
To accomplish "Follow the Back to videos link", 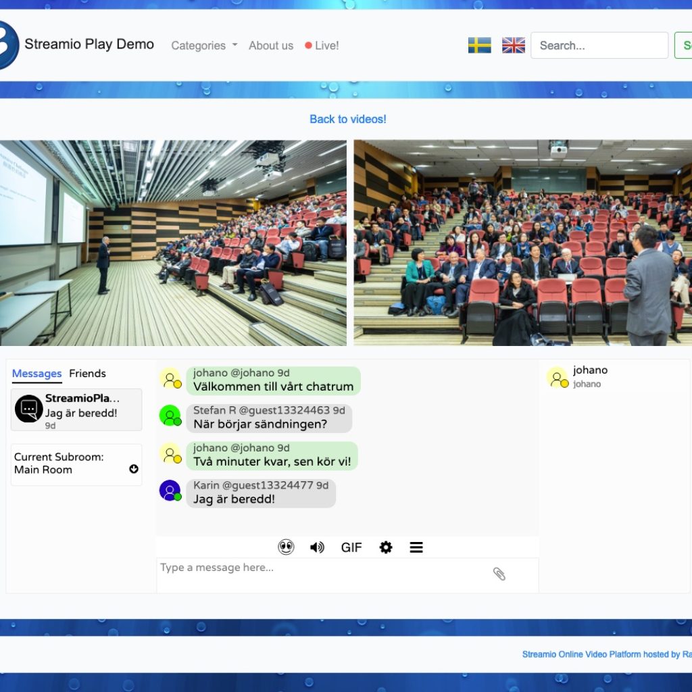I will [x=347, y=119].
